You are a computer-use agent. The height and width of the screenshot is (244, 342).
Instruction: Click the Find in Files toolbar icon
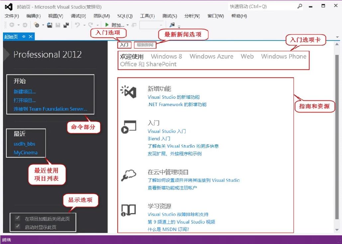click(172, 25)
